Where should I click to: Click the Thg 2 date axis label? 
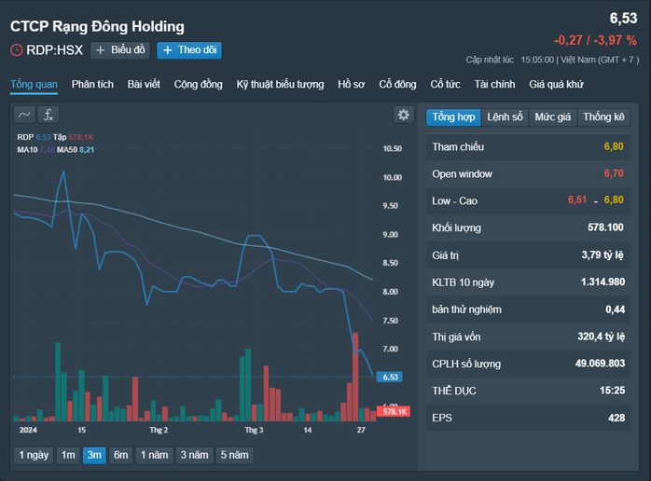159,430
